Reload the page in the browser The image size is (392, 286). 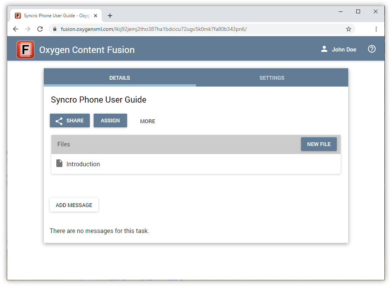(40, 29)
